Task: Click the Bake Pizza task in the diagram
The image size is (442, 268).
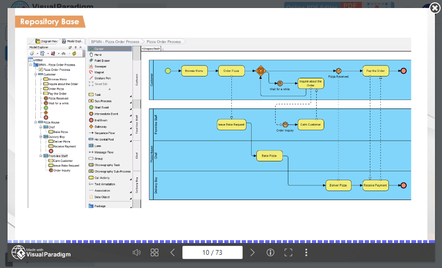Action: 270,155
